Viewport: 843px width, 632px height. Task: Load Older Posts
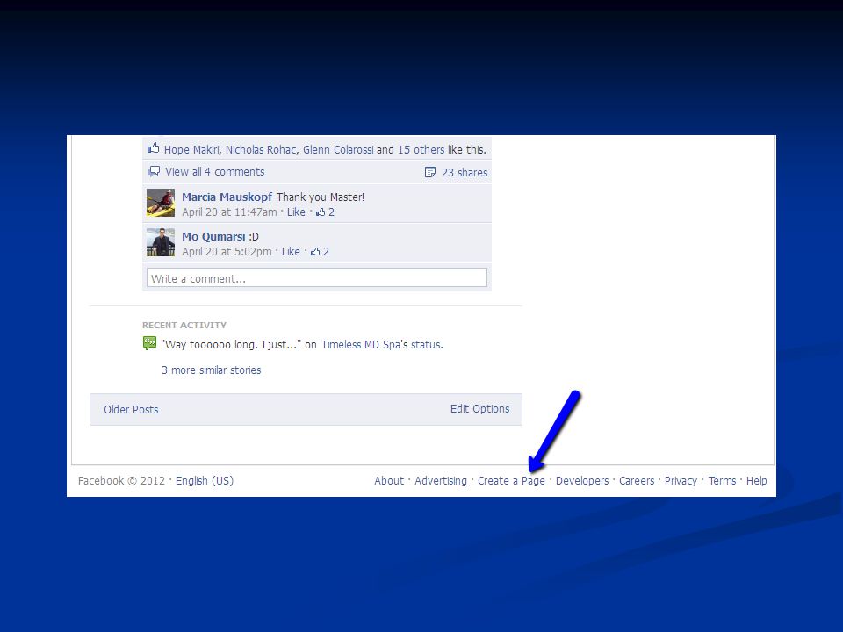pyautogui.click(x=131, y=410)
